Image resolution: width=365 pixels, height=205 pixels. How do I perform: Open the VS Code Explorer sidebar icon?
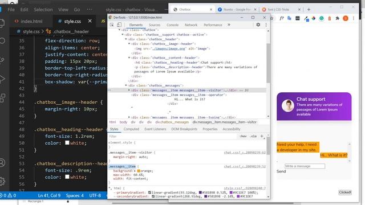pos(2,23)
